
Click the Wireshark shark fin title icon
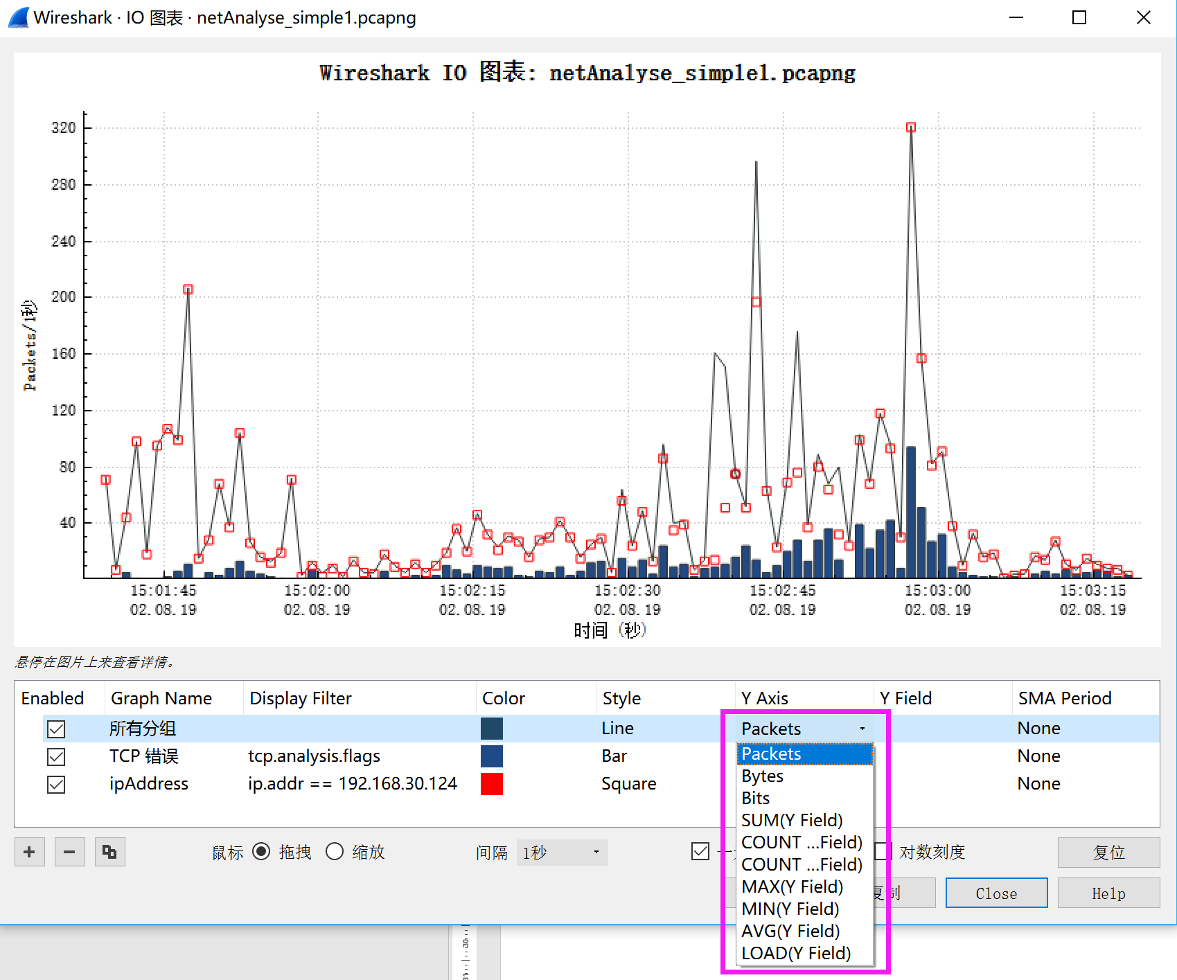(x=19, y=17)
